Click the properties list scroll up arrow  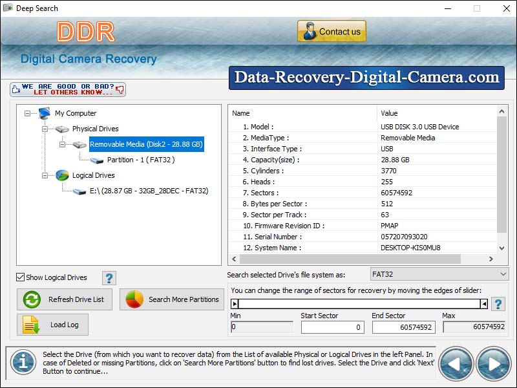[502, 111]
